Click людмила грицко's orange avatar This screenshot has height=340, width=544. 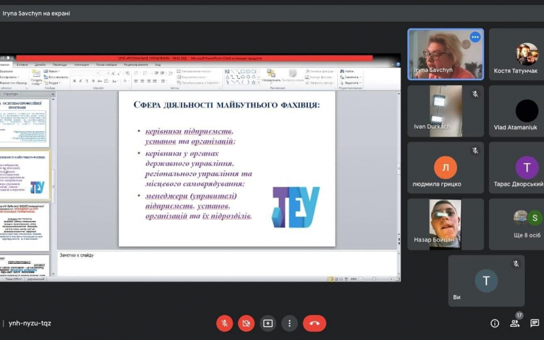pos(445,167)
